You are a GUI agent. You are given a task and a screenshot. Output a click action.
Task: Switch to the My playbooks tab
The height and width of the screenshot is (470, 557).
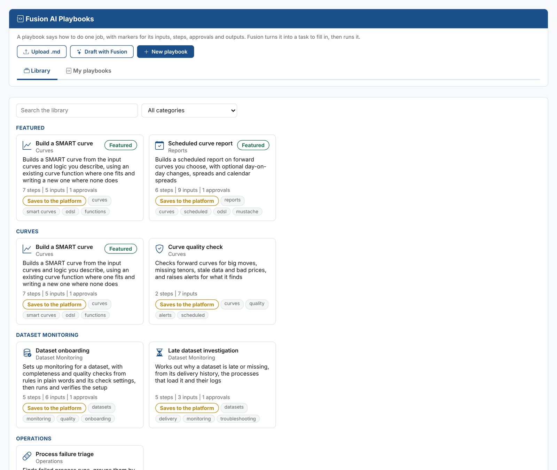click(89, 71)
